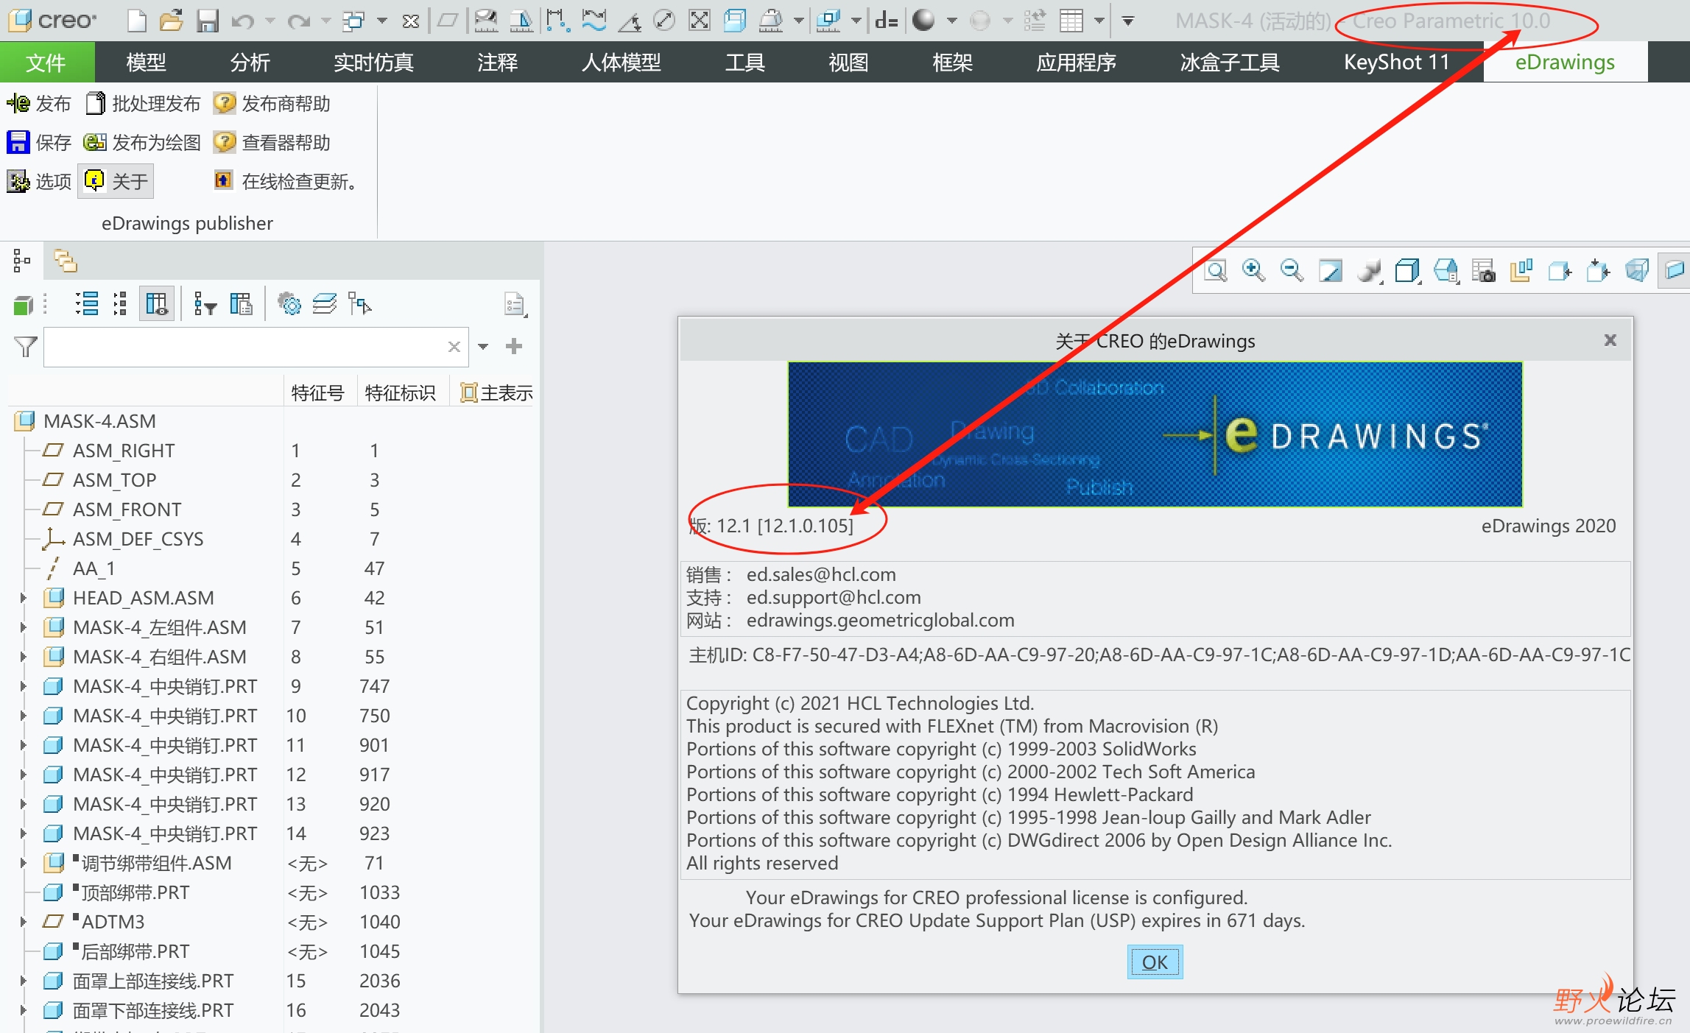Screen dimensions: 1690x1033
Task: Switch to the 注释 annotate tab
Action: (497, 62)
